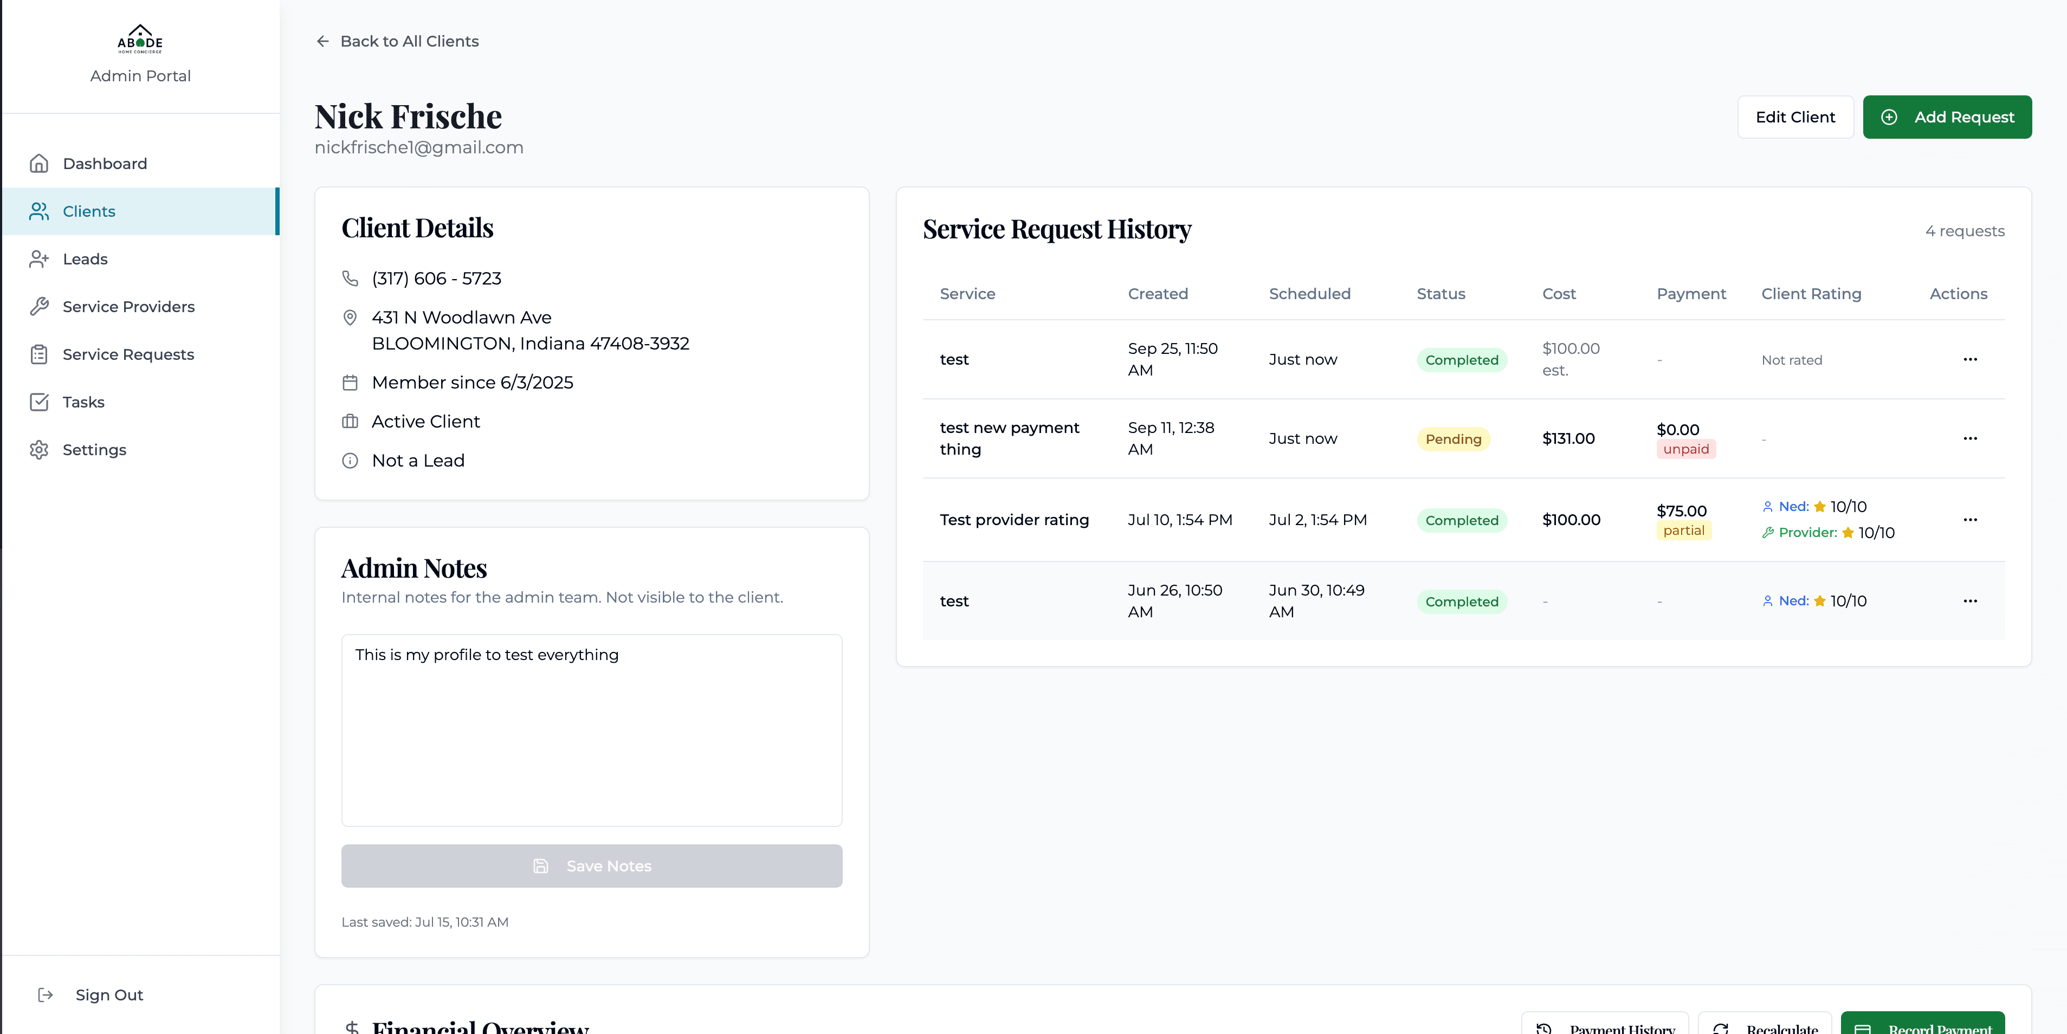Open the actions menu for the Pending request

pyautogui.click(x=1972, y=439)
